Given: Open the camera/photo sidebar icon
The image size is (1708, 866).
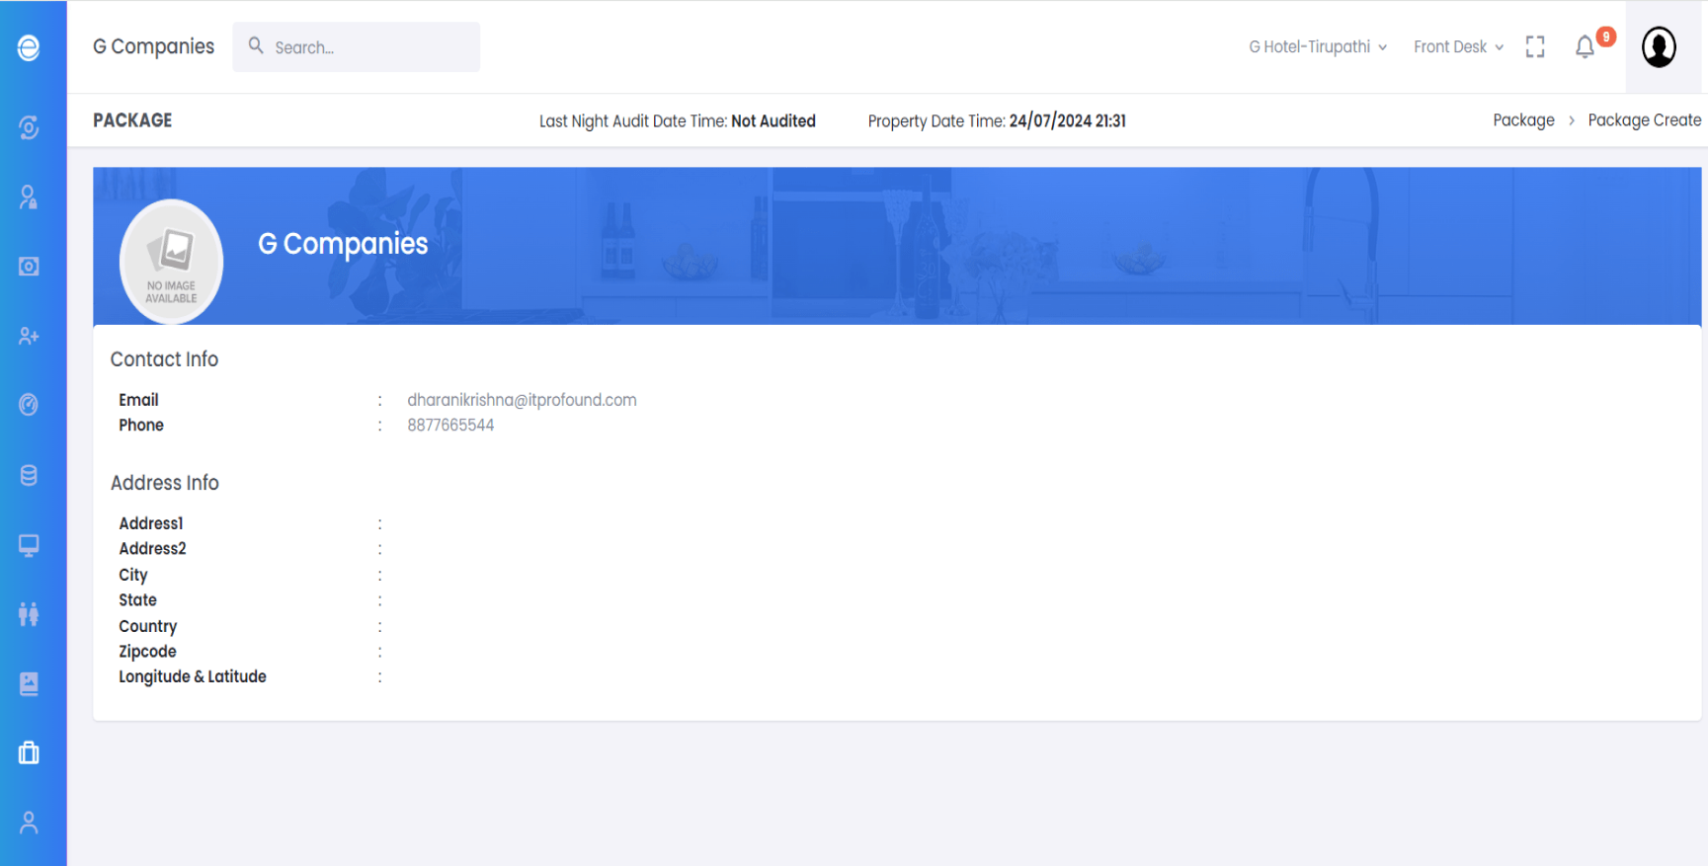Looking at the screenshot, I should point(29,267).
